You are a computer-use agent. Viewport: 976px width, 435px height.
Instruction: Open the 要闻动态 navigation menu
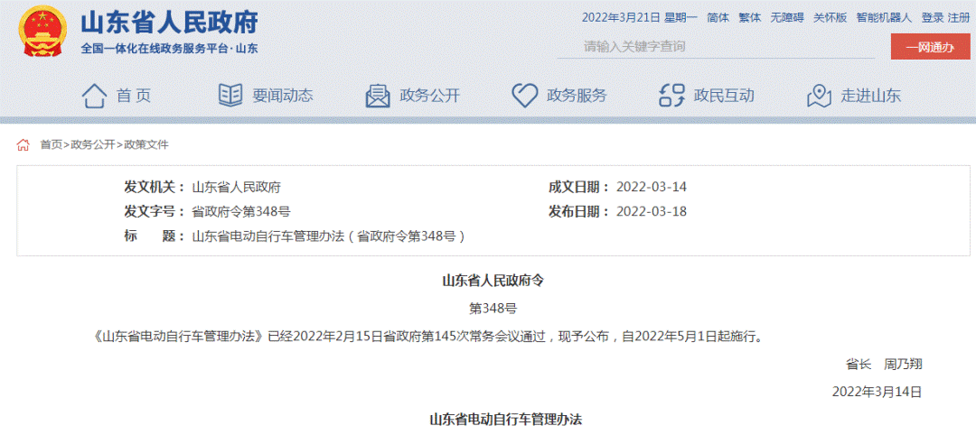(x=282, y=96)
